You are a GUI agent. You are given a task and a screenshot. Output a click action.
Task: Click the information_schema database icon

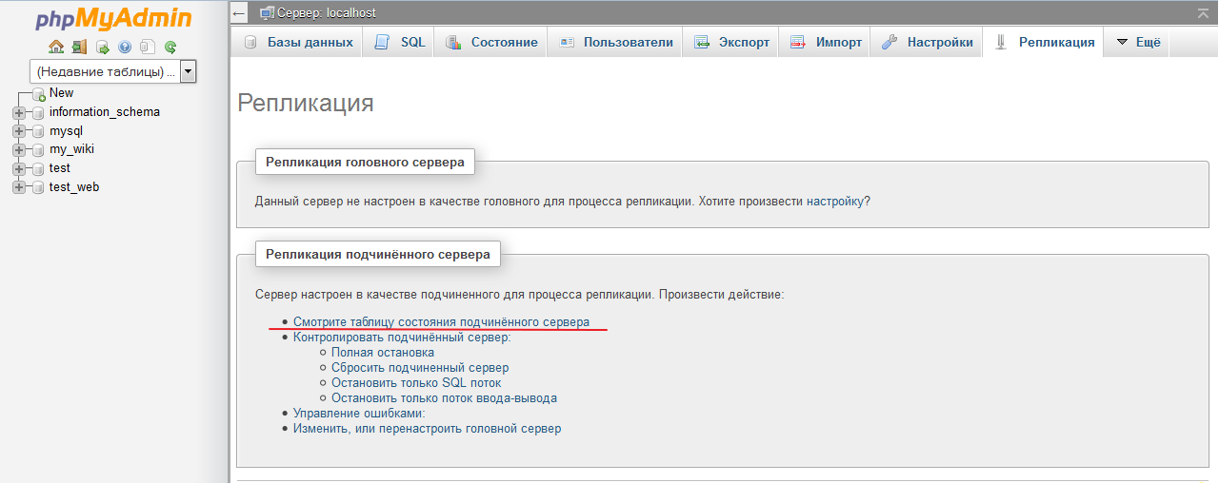(x=39, y=112)
